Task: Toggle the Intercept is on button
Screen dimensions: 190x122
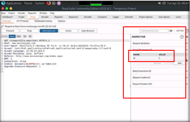Action: click(x=49, y=31)
